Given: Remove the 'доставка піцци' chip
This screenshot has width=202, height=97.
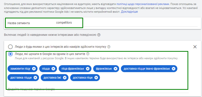Looking at the screenshot, I should (35, 78).
